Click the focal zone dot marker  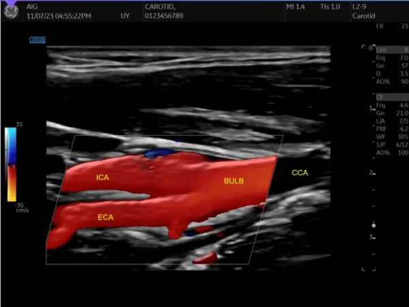pyautogui.click(x=374, y=225)
